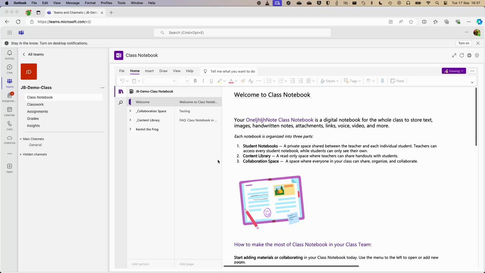The height and width of the screenshot is (273, 485).
Task: Open the font name combo box
Action: [x=160, y=81]
